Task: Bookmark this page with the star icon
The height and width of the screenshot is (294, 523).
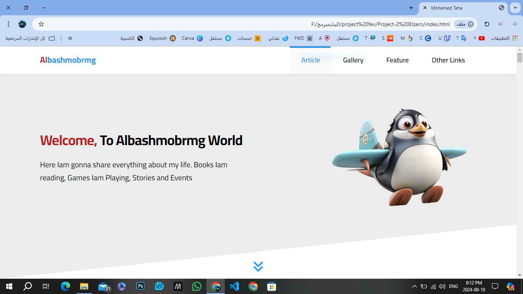Action: pyautogui.click(x=41, y=24)
